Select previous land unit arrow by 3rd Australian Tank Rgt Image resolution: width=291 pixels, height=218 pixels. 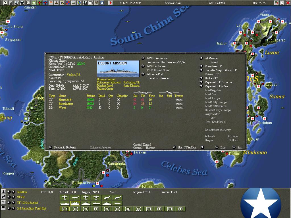9,208
